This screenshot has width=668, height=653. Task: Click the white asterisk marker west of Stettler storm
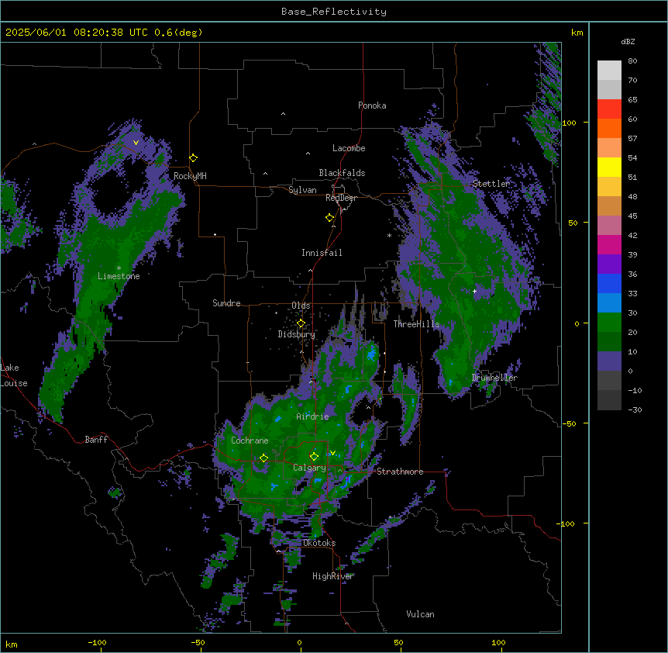[x=389, y=235]
